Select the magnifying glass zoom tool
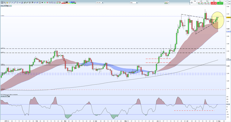This screenshot has height=122, width=231. (x=5, y=2)
